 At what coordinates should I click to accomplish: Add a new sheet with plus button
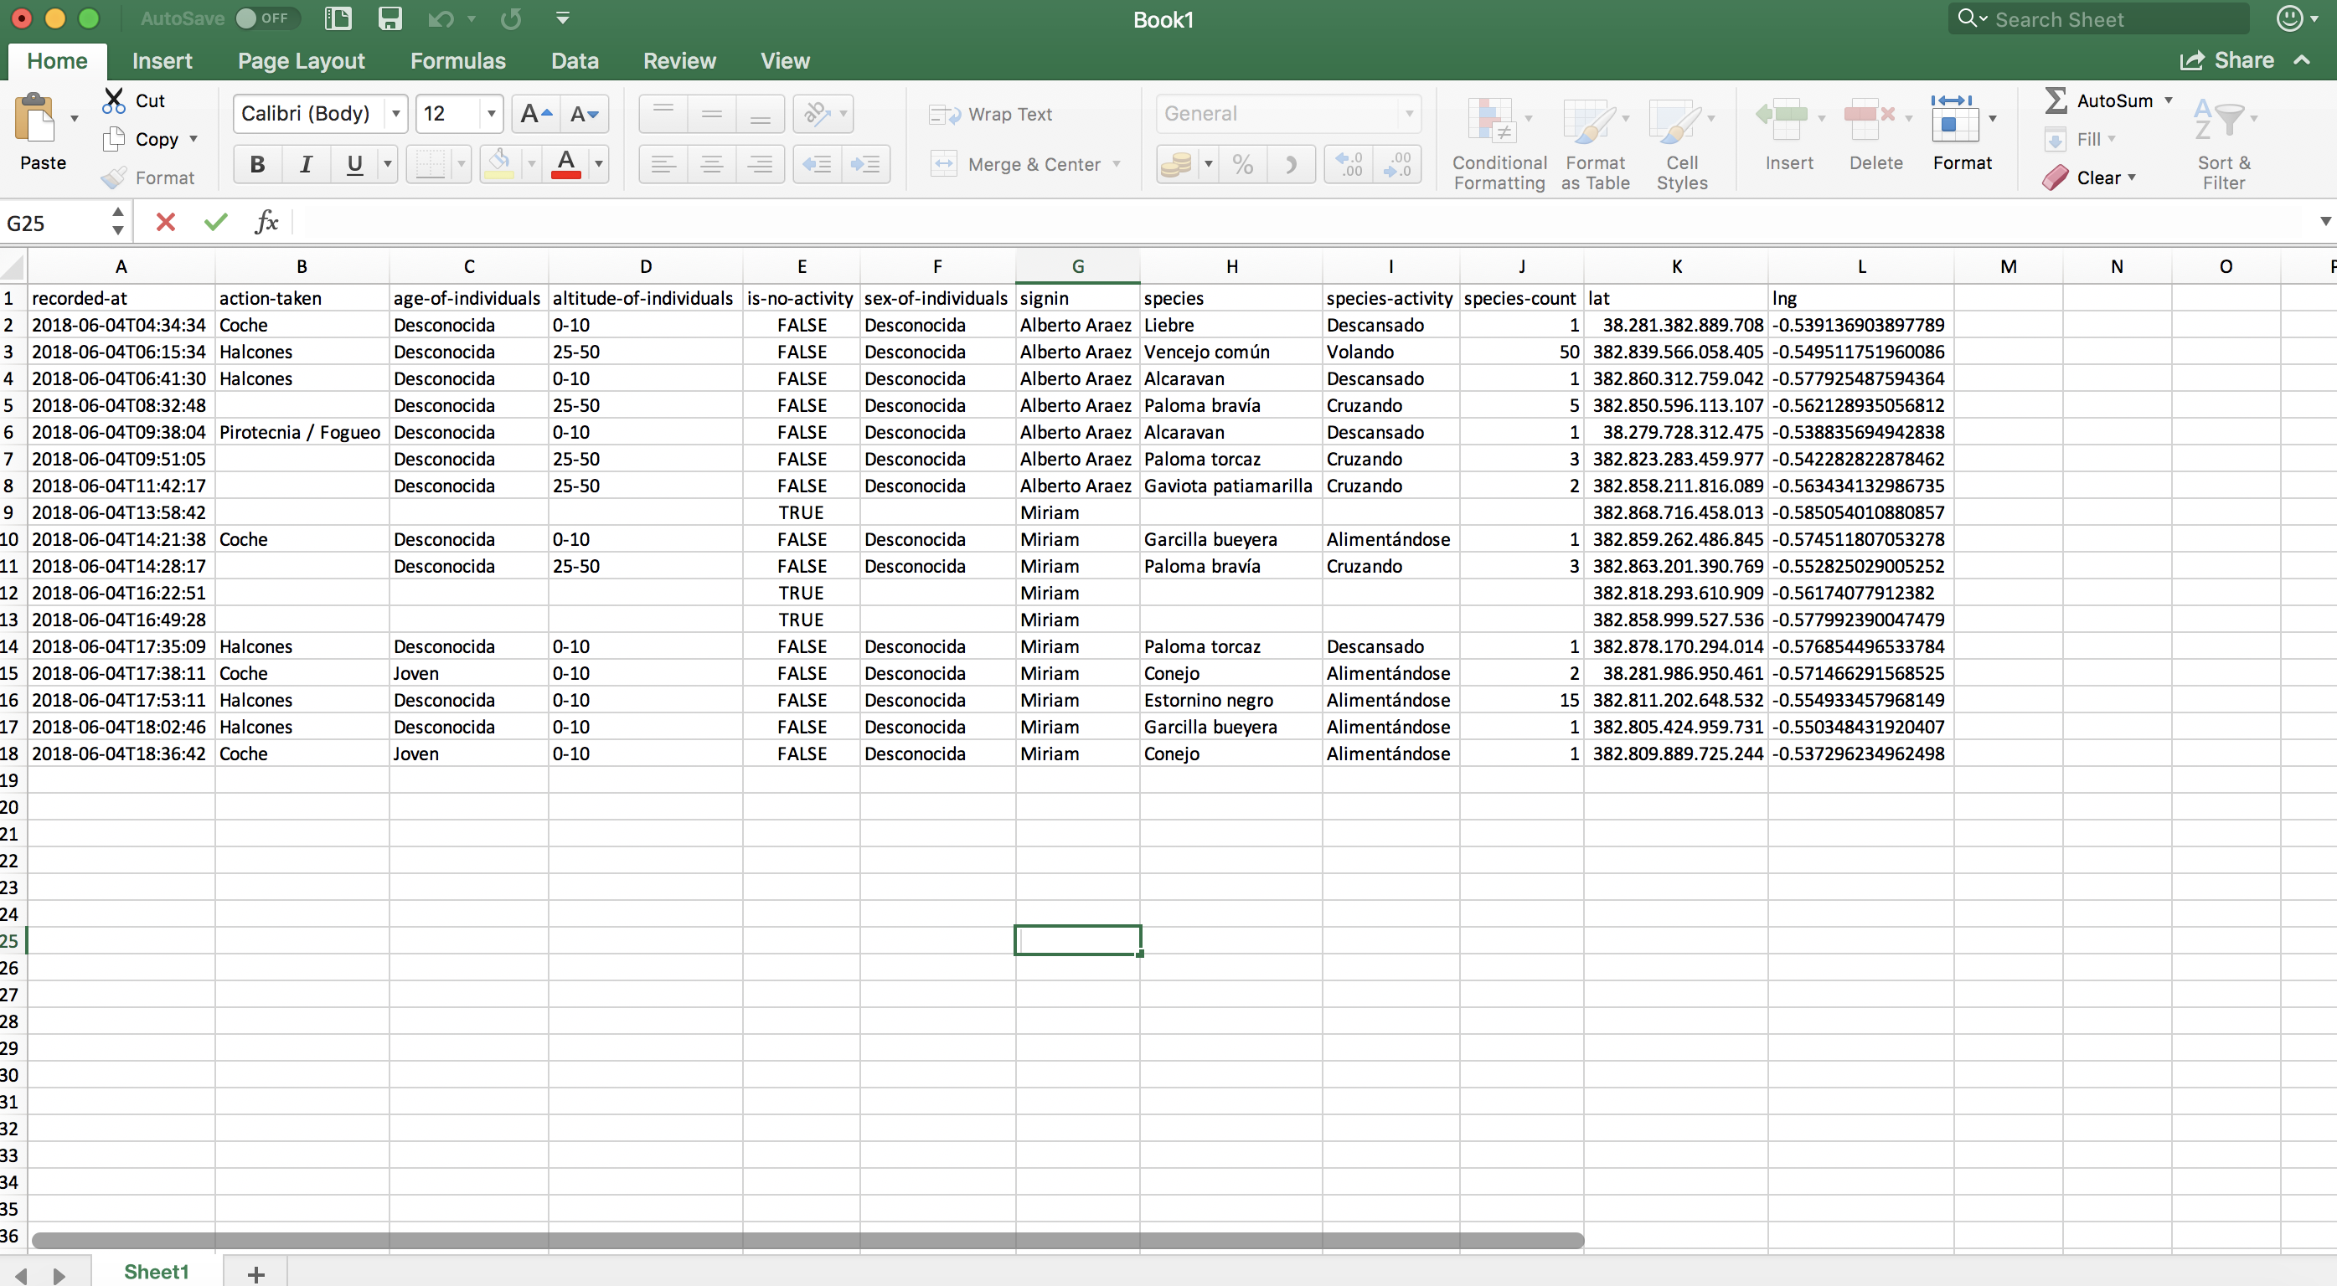[x=255, y=1273]
